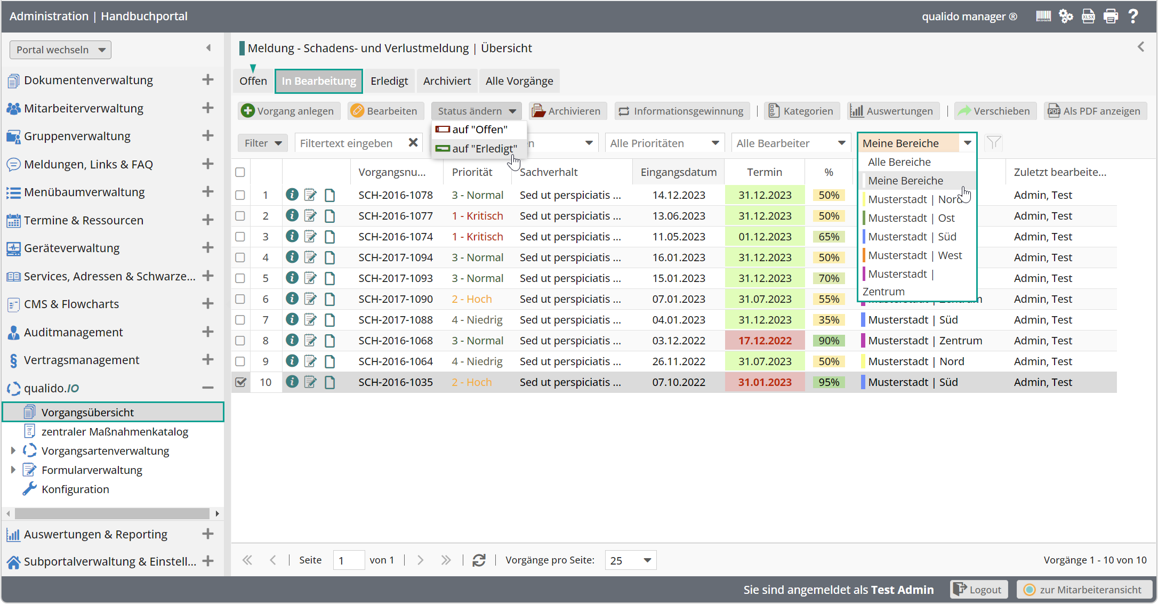The height and width of the screenshot is (604, 1158).
Task: Choose auf "Erledigt" status option
Action: coord(479,149)
